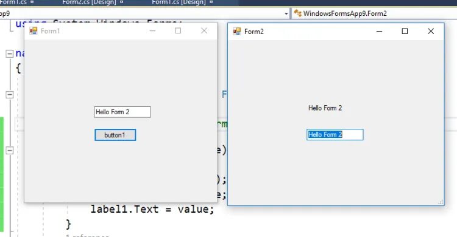Click the Form2 title bar text
The width and height of the screenshot is (457, 237).
point(254,32)
